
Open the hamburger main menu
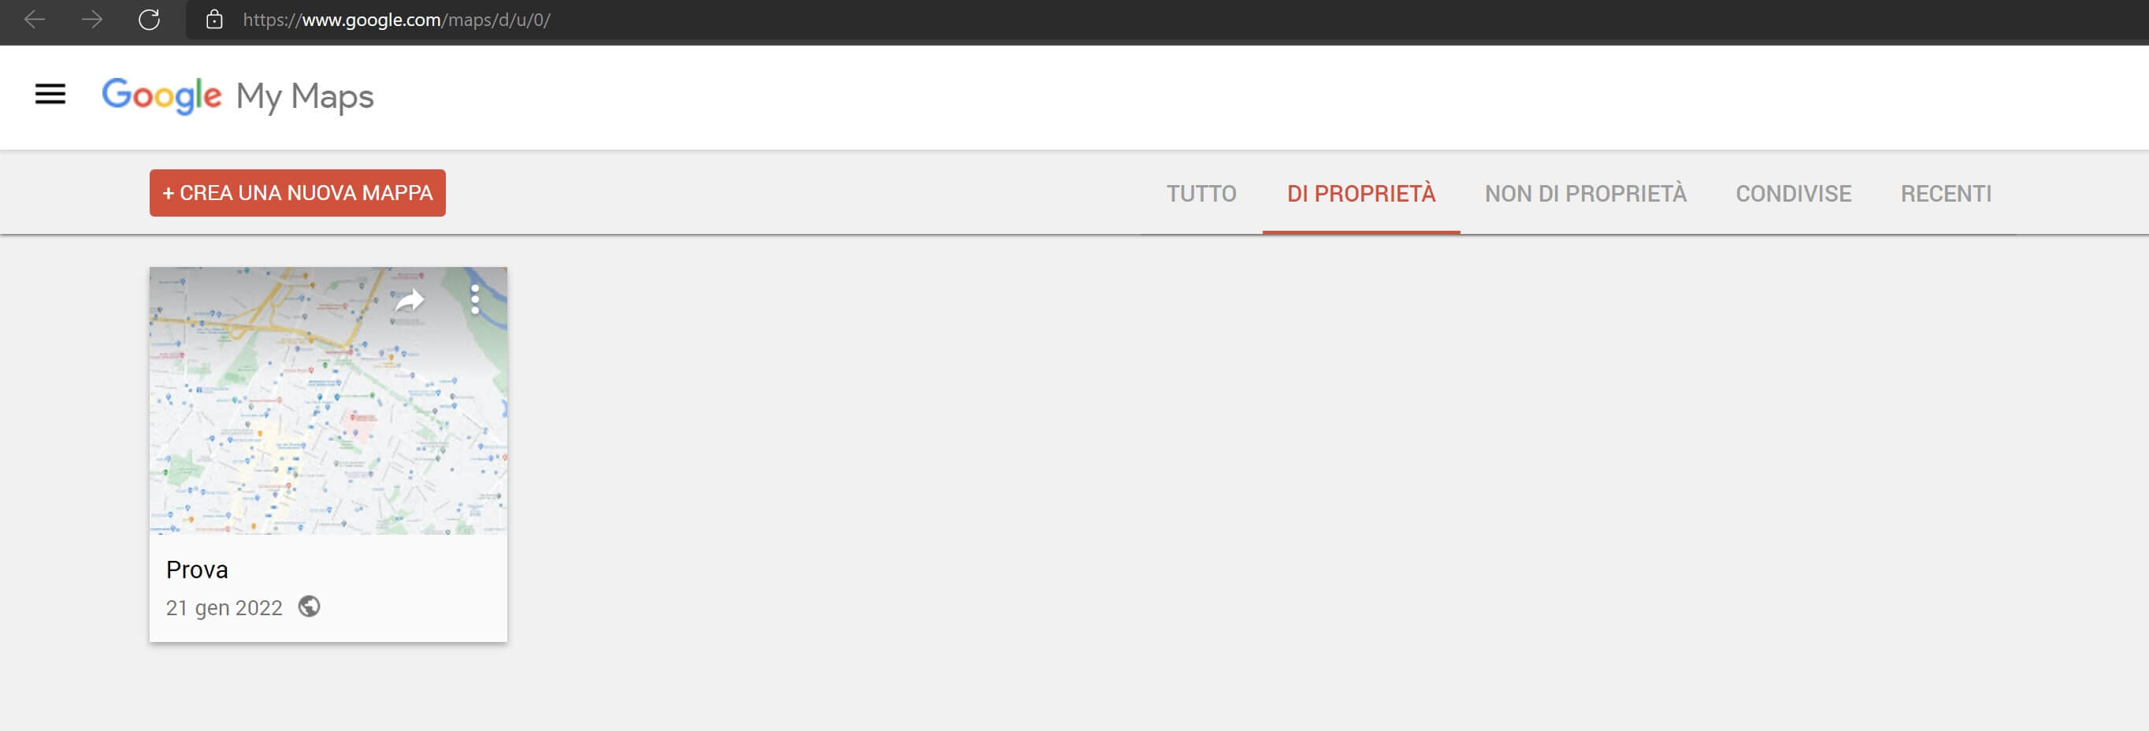(50, 95)
